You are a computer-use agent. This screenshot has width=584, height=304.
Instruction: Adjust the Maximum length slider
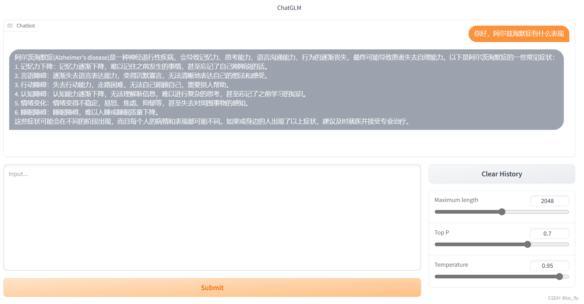point(502,212)
